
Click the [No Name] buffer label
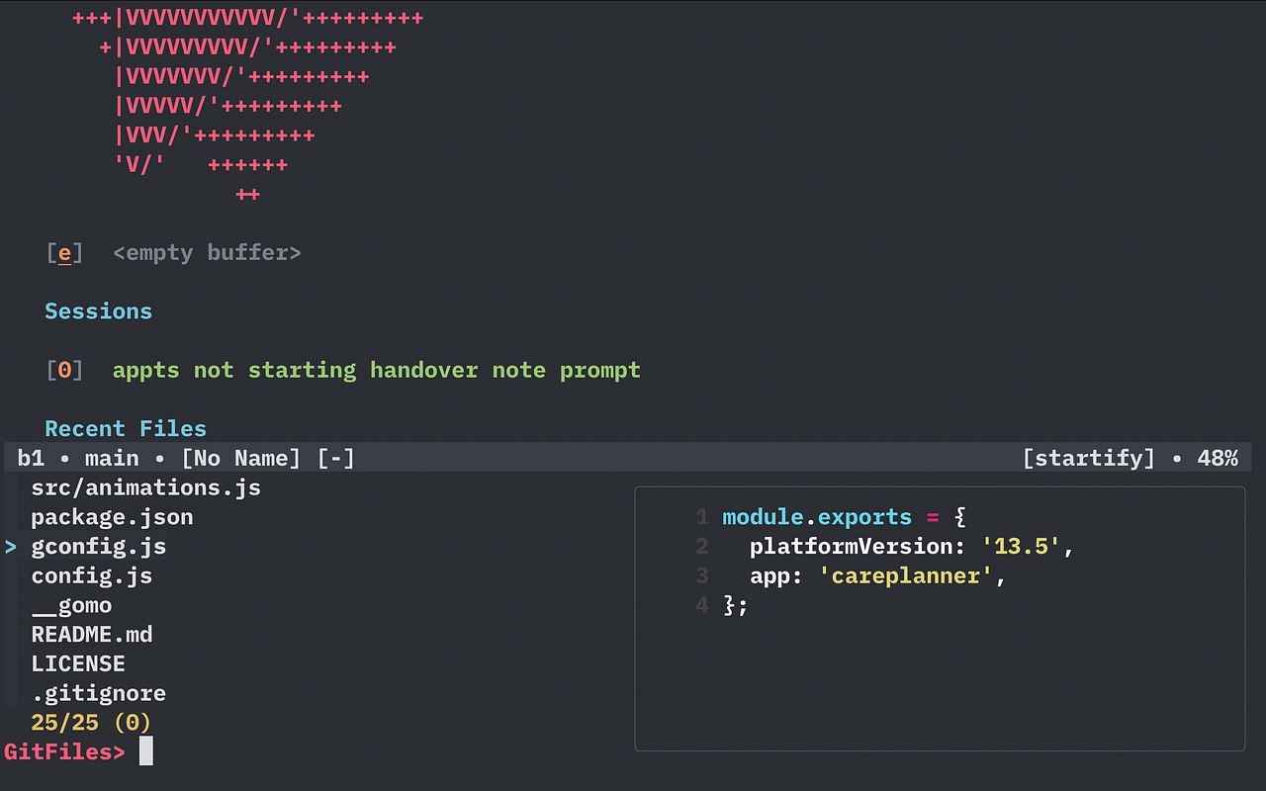(241, 458)
